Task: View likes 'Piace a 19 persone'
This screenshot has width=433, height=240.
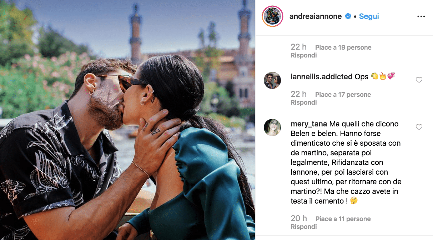Action: [343, 47]
